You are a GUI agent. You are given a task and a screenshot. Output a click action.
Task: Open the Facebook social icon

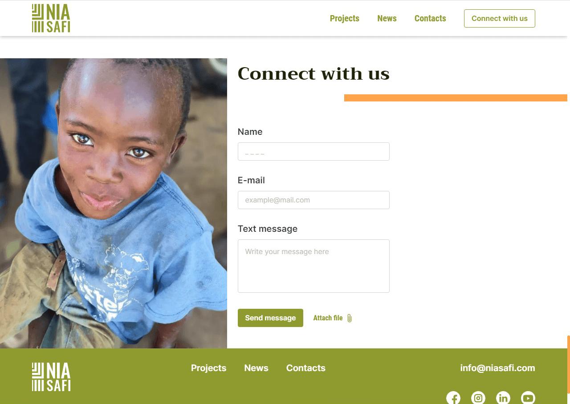[x=453, y=398]
